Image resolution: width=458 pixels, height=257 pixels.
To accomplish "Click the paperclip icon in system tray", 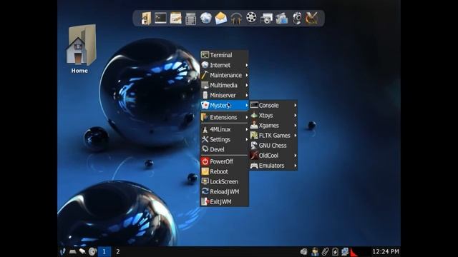I will [x=325, y=251].
